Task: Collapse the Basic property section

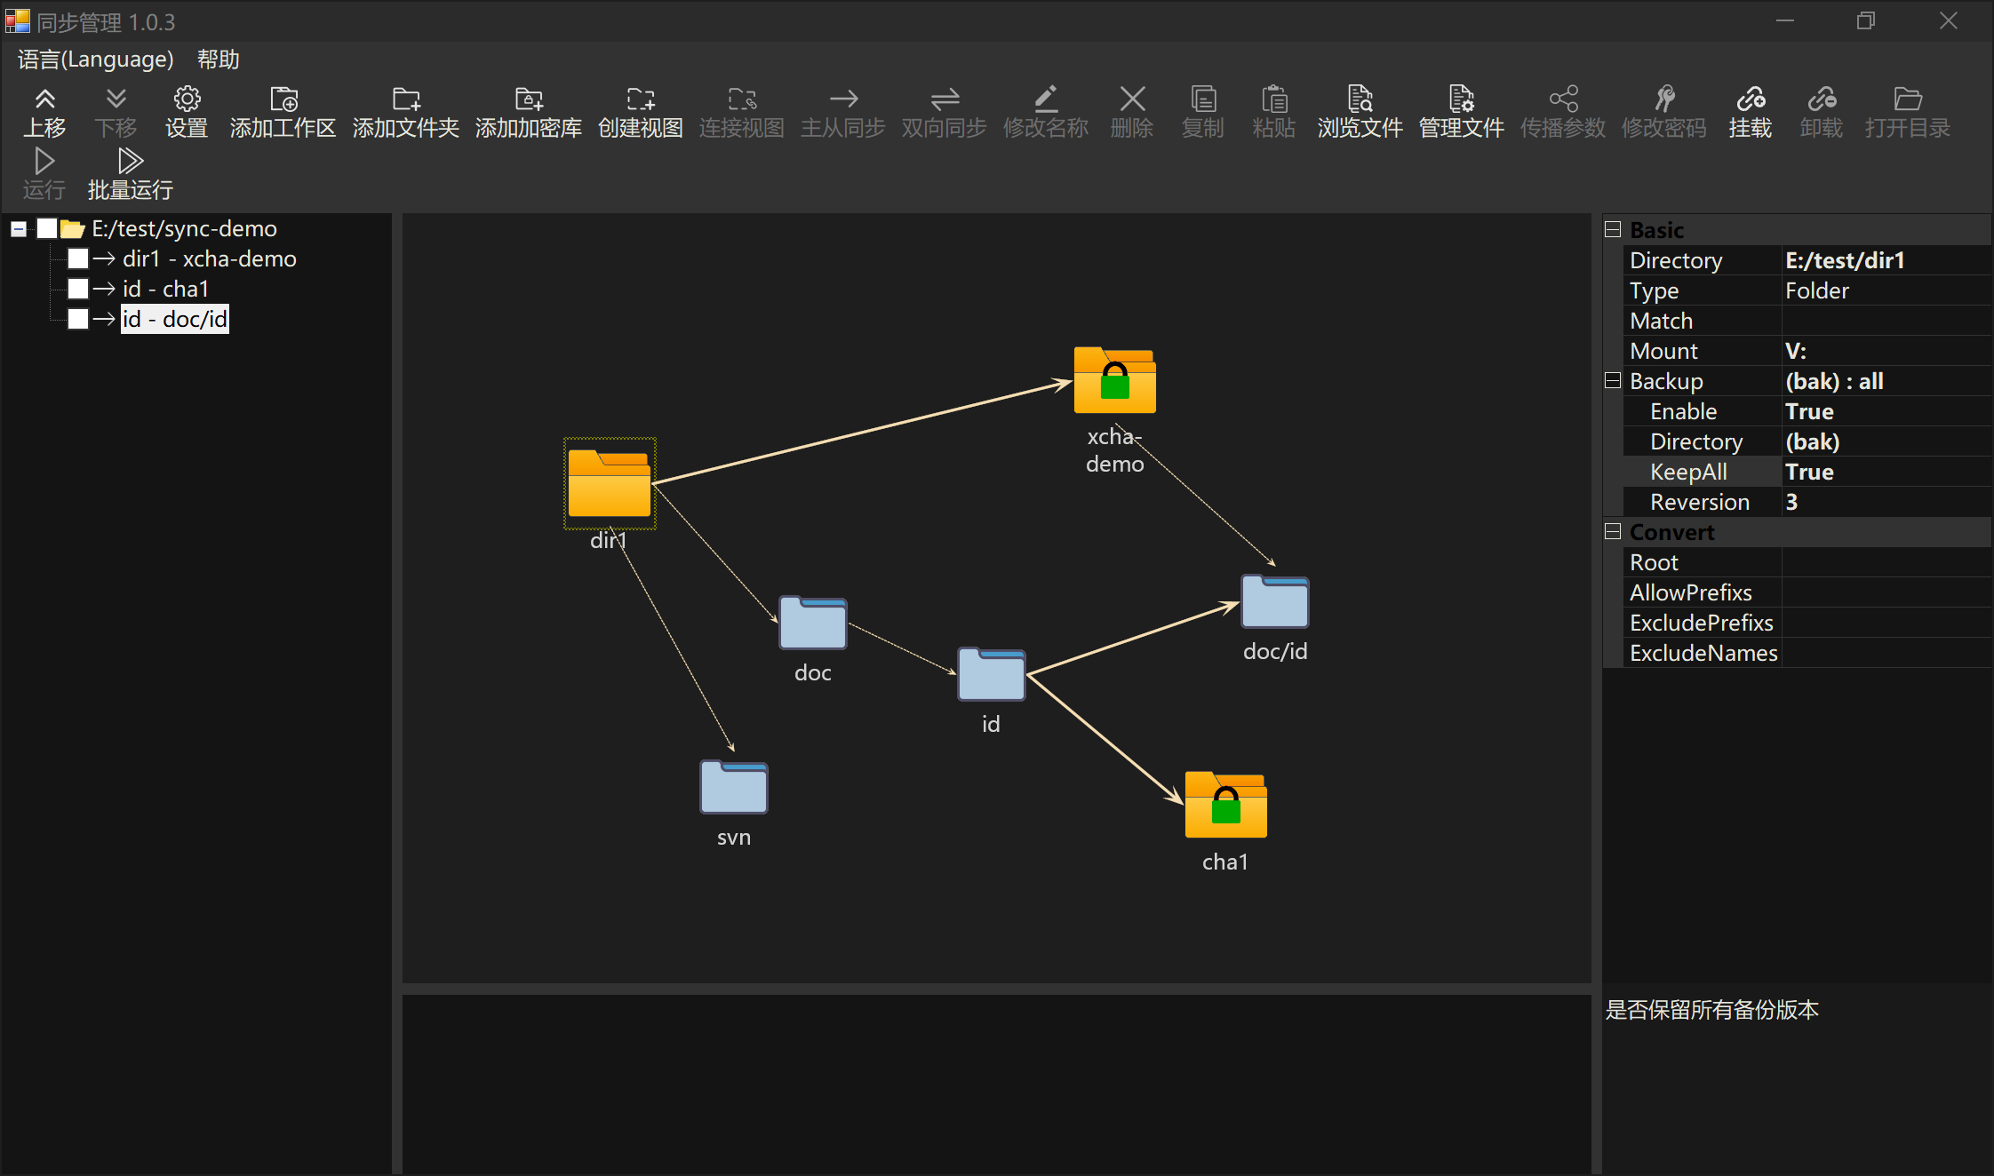Action: tap(1613, 230)
